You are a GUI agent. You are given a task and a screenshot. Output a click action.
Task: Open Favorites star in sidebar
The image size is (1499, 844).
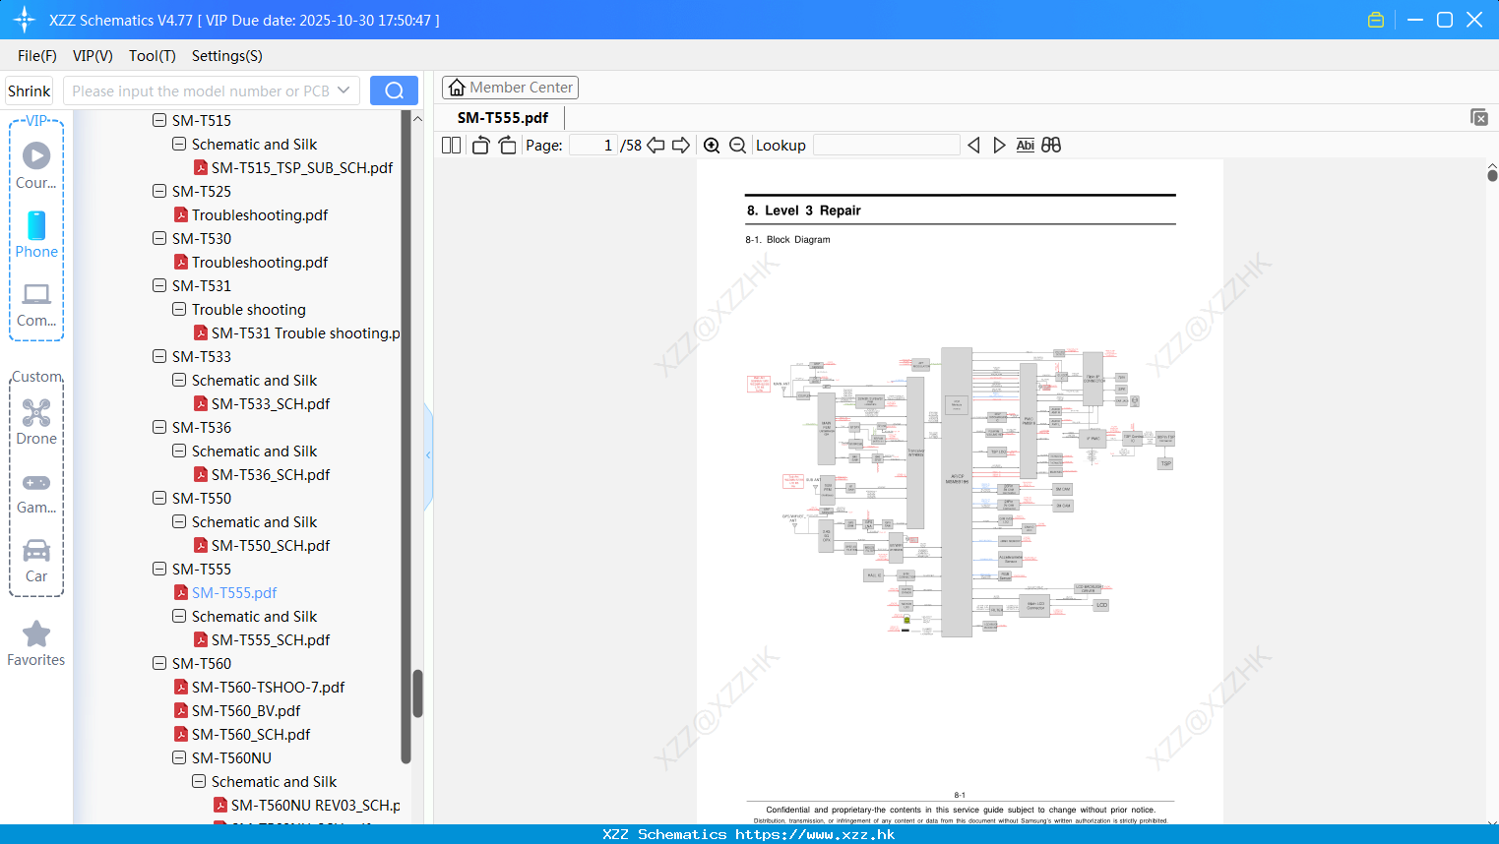click(x=36, y=643)
